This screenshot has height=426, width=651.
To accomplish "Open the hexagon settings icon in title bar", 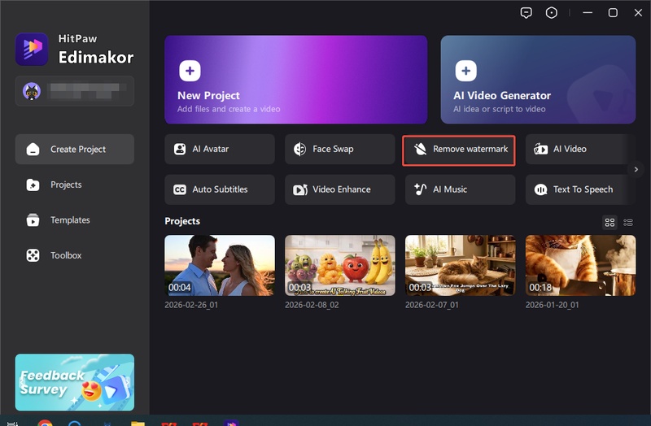I will pos(552,13).
